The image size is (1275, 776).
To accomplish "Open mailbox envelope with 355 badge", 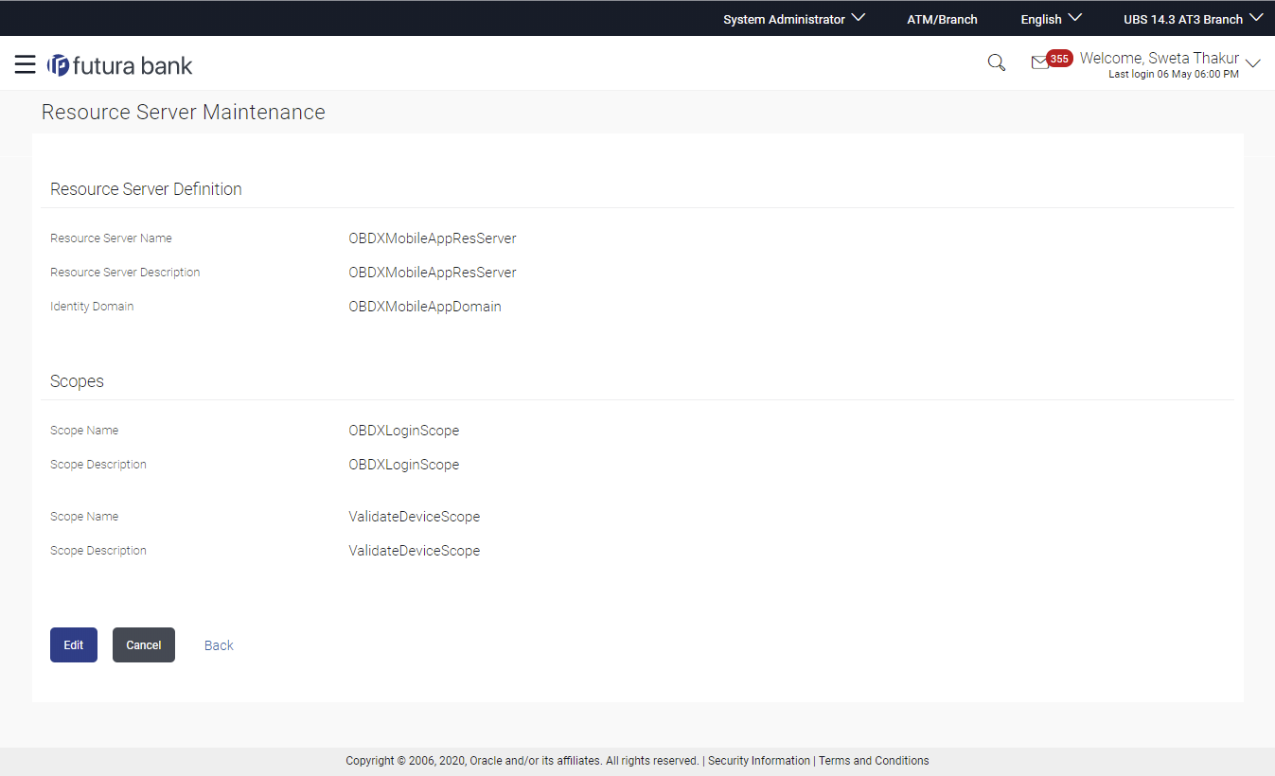I will click(x=1051, y=61).
